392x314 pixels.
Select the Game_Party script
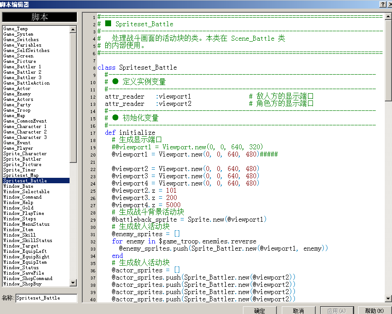coord(36,105)
